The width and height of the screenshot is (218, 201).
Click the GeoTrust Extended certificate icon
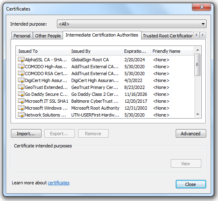(21, 87)
